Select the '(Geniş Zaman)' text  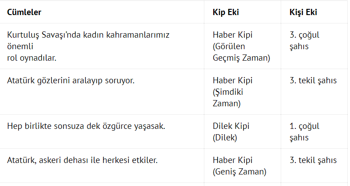tap(239, 172)
